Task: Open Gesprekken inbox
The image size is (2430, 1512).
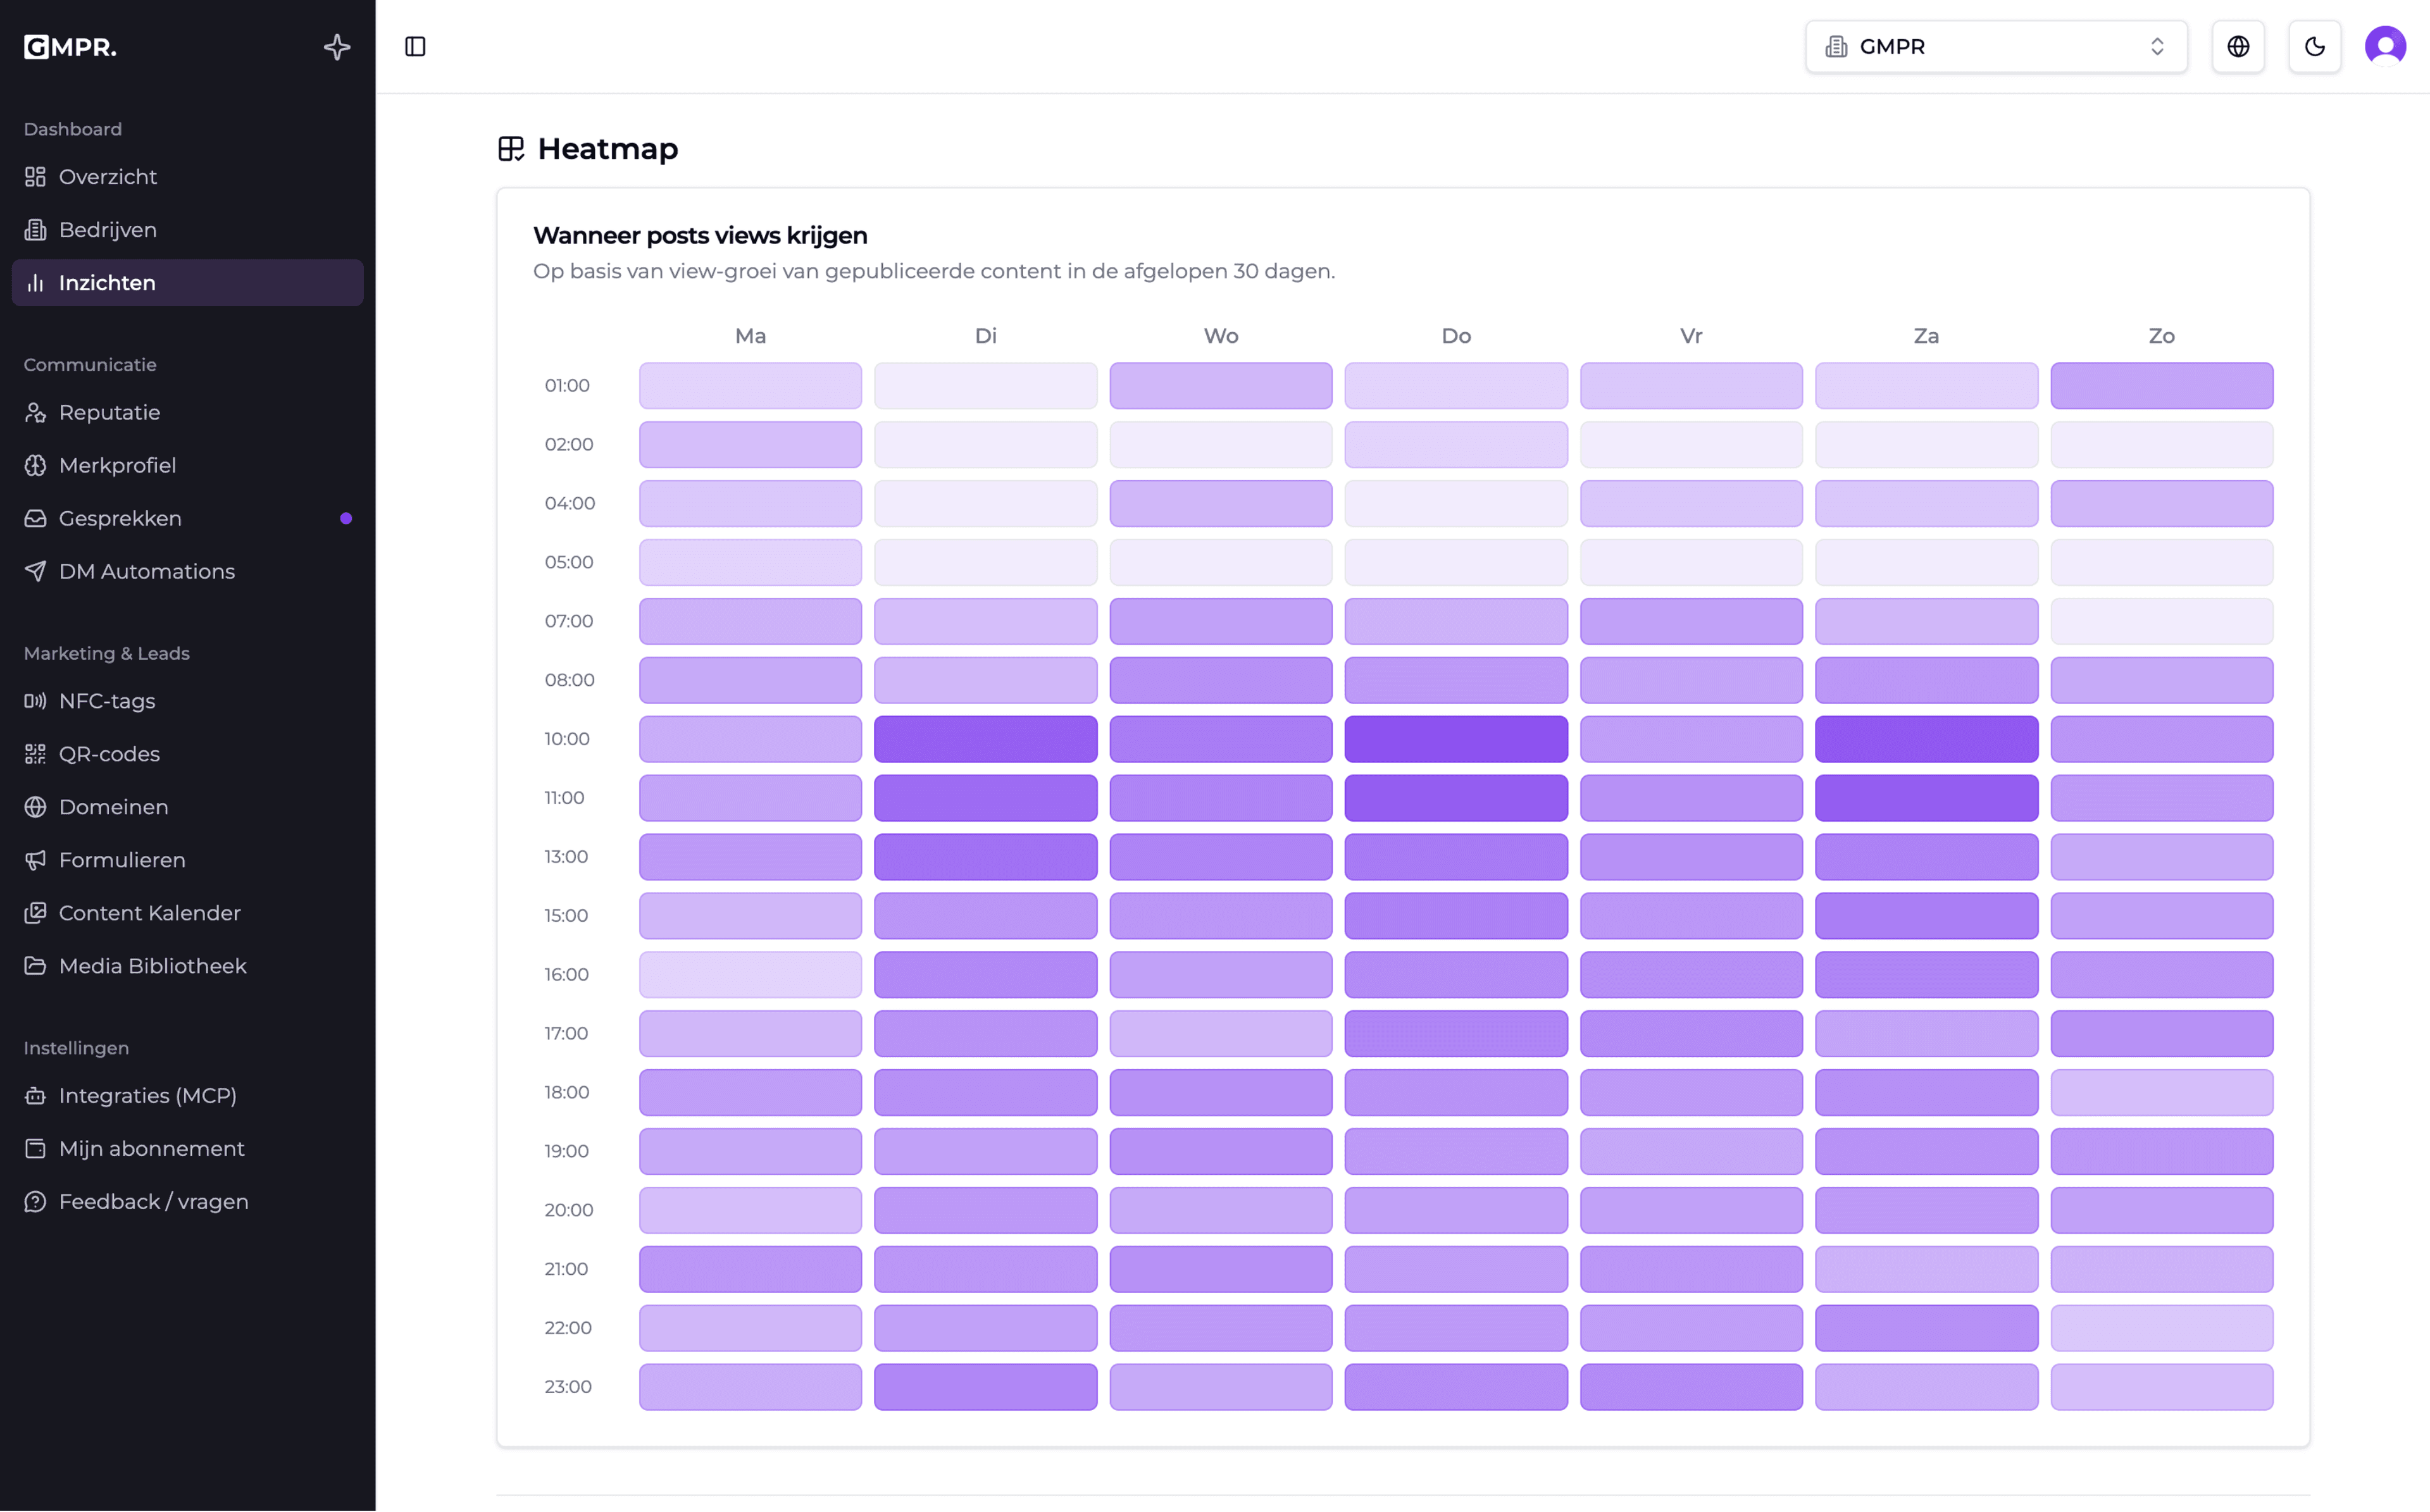Action: tap(187, 518)
